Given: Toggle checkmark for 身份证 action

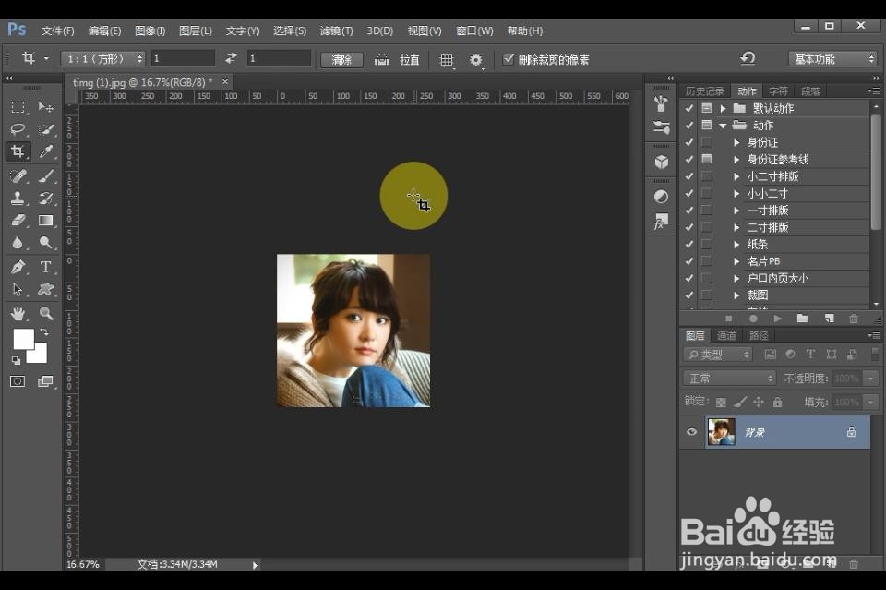Looking at the screenshot, I should 688,142.
